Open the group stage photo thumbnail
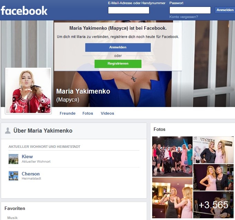235x220 pixels. [172, 156]
